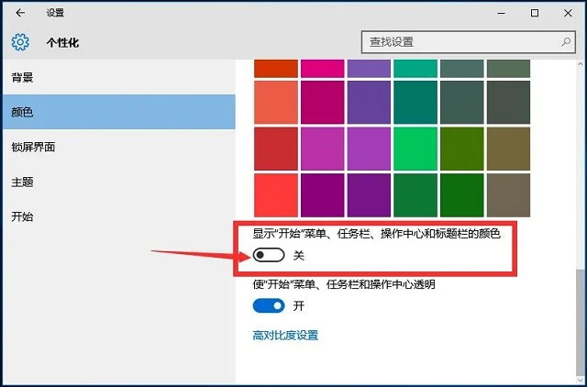Image resolution: width=587 pixels, height=387 pixels.
Task: Pick the olive brown swatch in third row
Action: coord(508,149)
